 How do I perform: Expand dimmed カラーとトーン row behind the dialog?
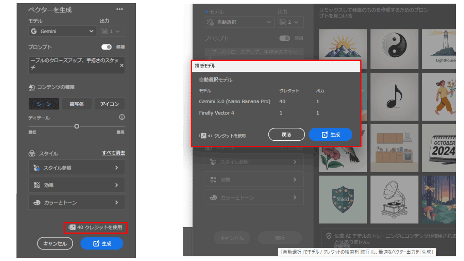[254, 197]
